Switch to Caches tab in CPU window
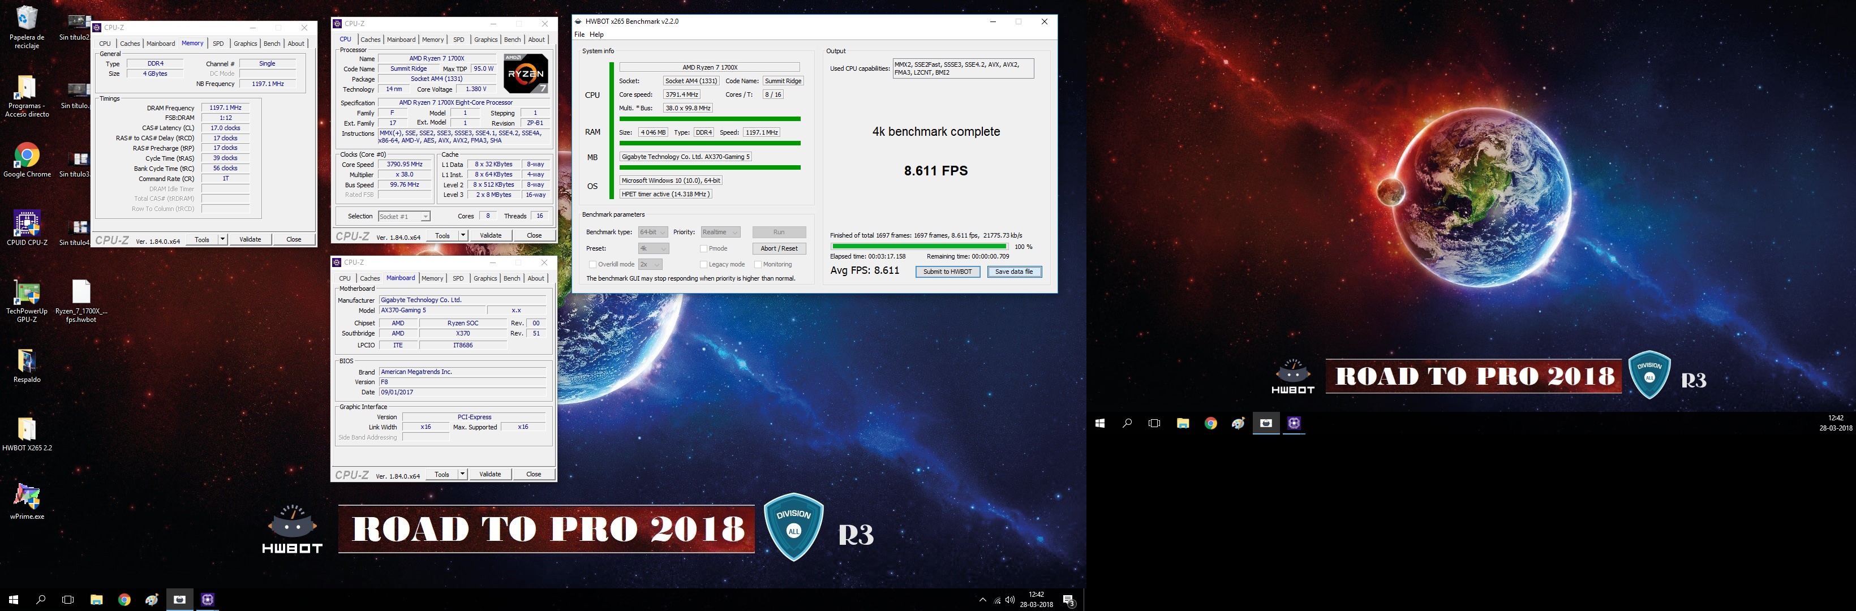The width and height of the screenshot is (1856, 611). (370, 40)
